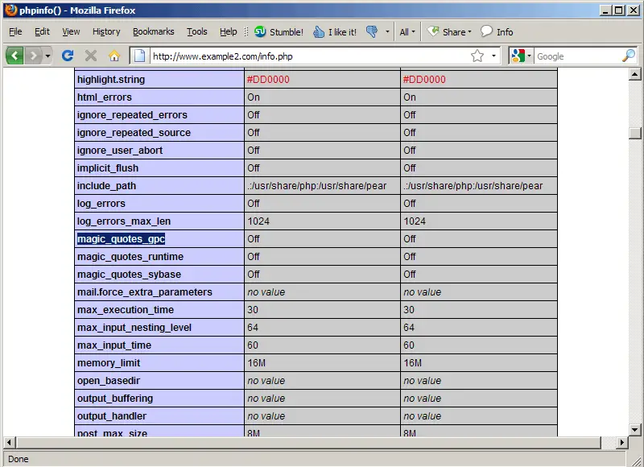This screenshot has height=467, width=644.
Task: Click the log_errors_max_len label
Action: (x=124, y=221)
